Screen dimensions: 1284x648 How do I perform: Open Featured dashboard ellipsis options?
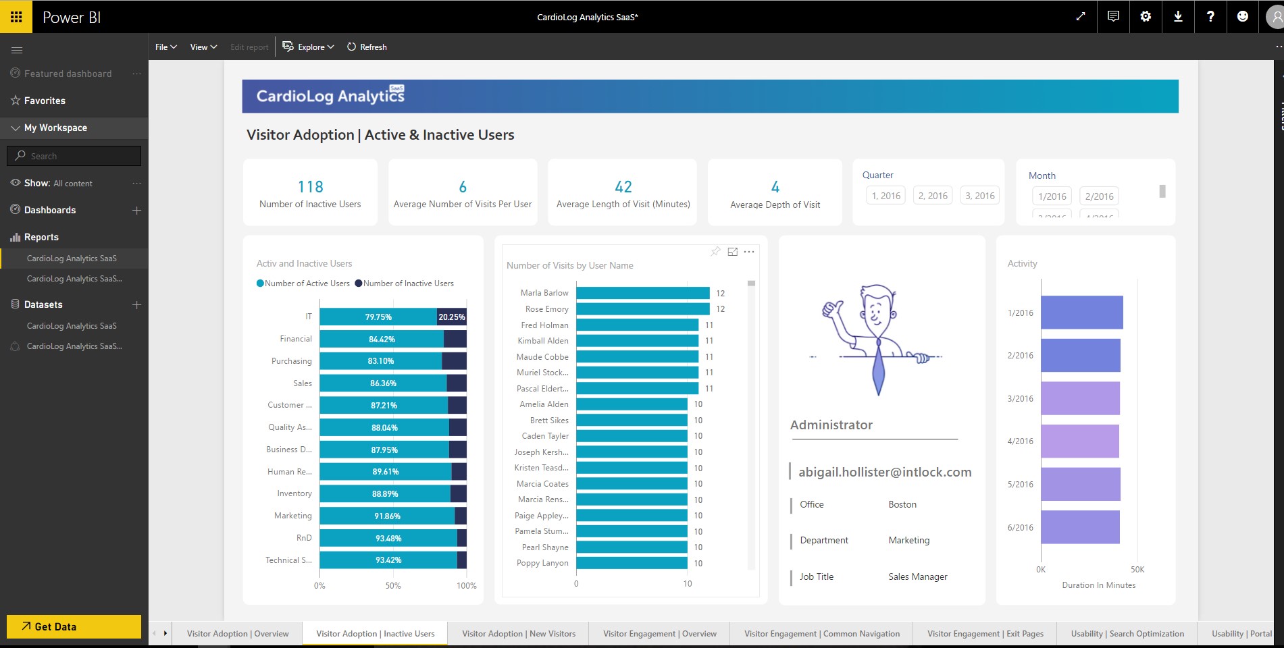pos(136,74)
